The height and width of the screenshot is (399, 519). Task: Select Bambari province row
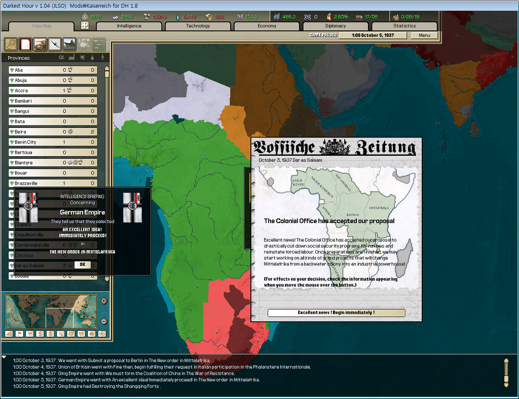tap(53, 101)
